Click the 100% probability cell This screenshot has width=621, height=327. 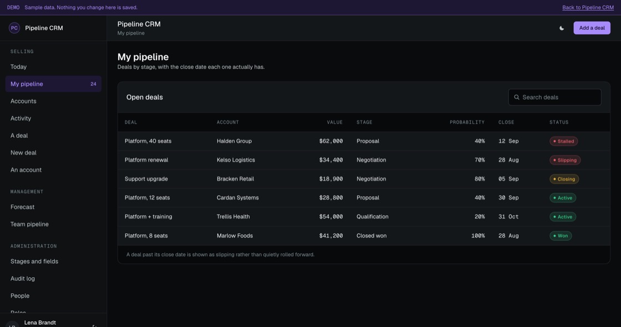[478, 236]
